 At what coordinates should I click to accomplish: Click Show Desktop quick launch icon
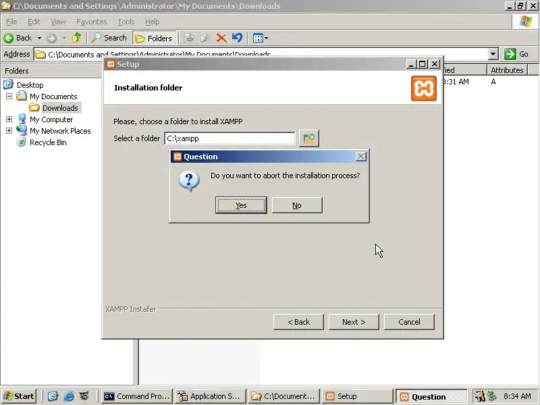coord(53,396)
